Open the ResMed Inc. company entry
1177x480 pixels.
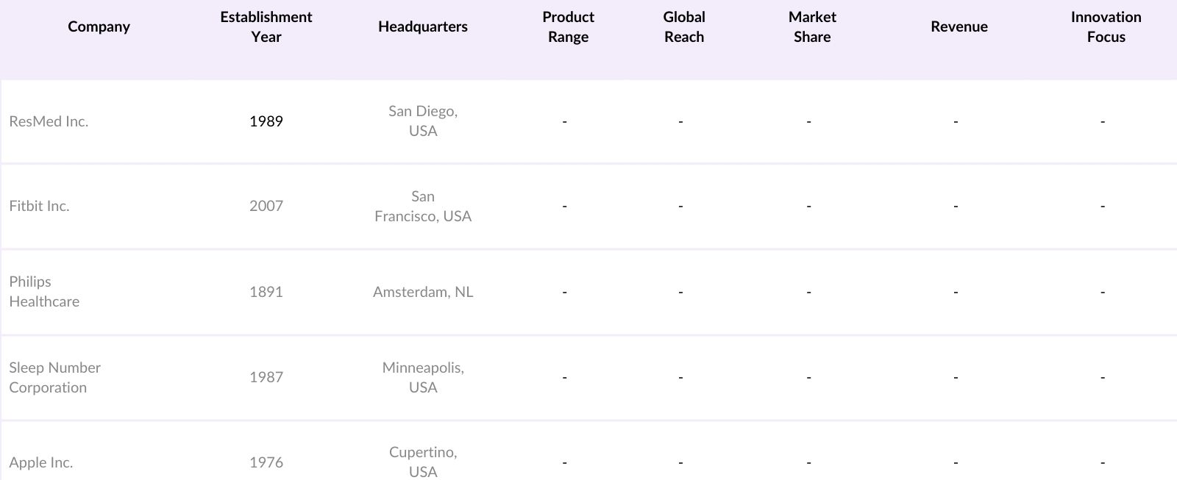point(49,121)
